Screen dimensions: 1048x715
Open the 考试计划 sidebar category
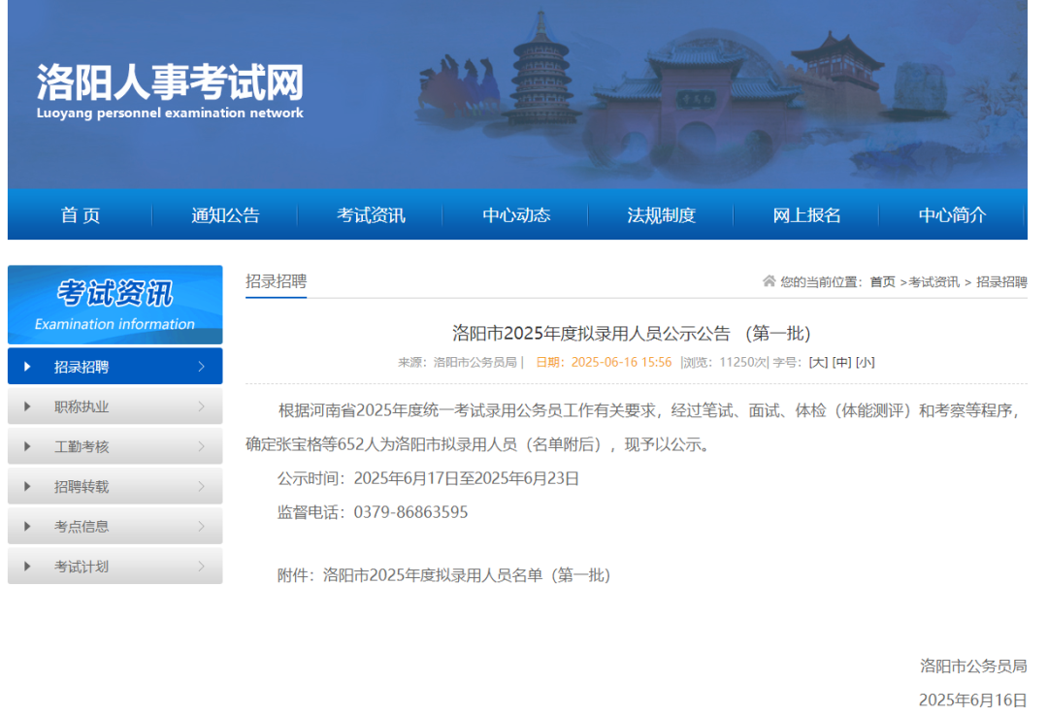[115, 567]
